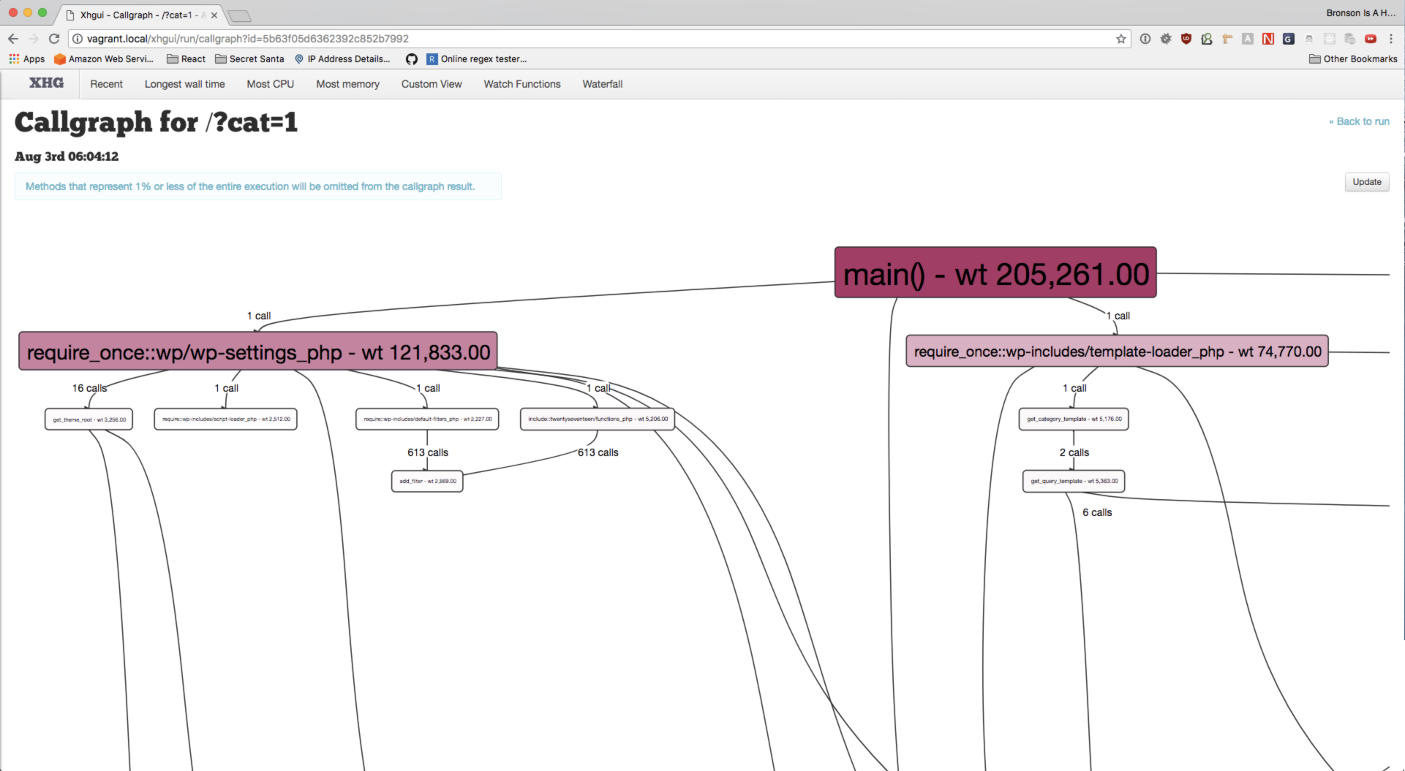Open the Secret Santa bookmarks folder

(x=249, y=59)
